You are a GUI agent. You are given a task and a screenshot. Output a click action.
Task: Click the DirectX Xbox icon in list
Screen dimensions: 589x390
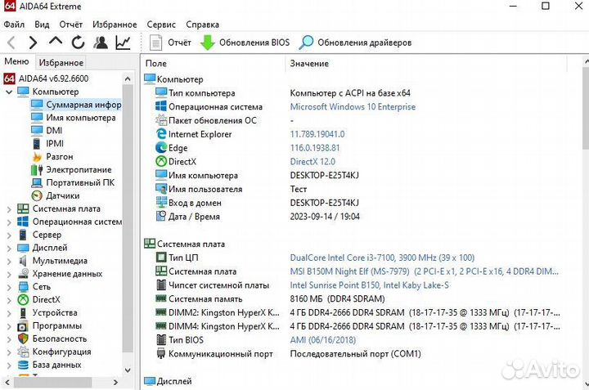161,161
